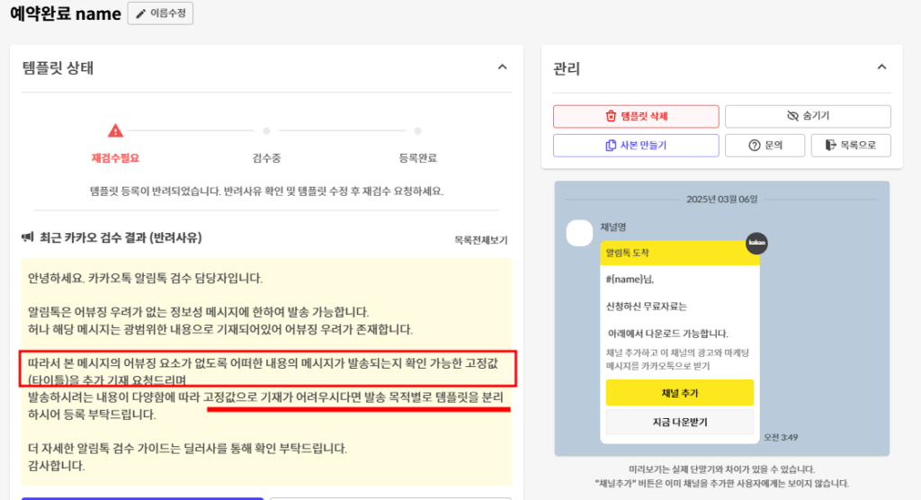The height and width of the screenshot is (500, 921).
Task: Click the 사본 만들기 copy button
Action: click(x=636, y=145)
